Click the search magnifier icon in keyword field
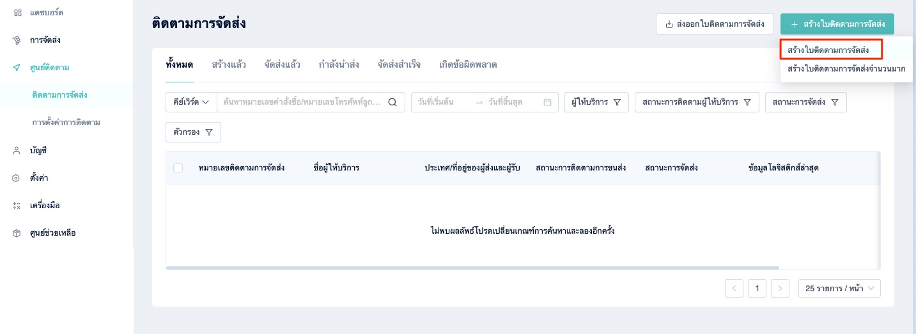The image size is (916, 334). coord(392,102)
